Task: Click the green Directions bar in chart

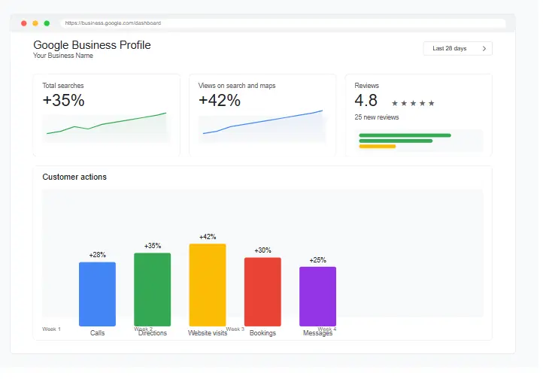Action: pyautogui.click(x=152, y=290)
